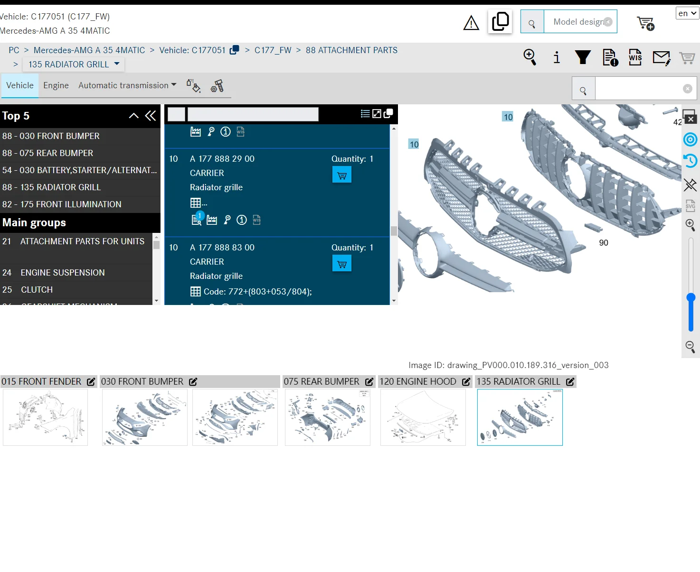Click the expand-arrows icon in parts panel header

pos(377,114)
